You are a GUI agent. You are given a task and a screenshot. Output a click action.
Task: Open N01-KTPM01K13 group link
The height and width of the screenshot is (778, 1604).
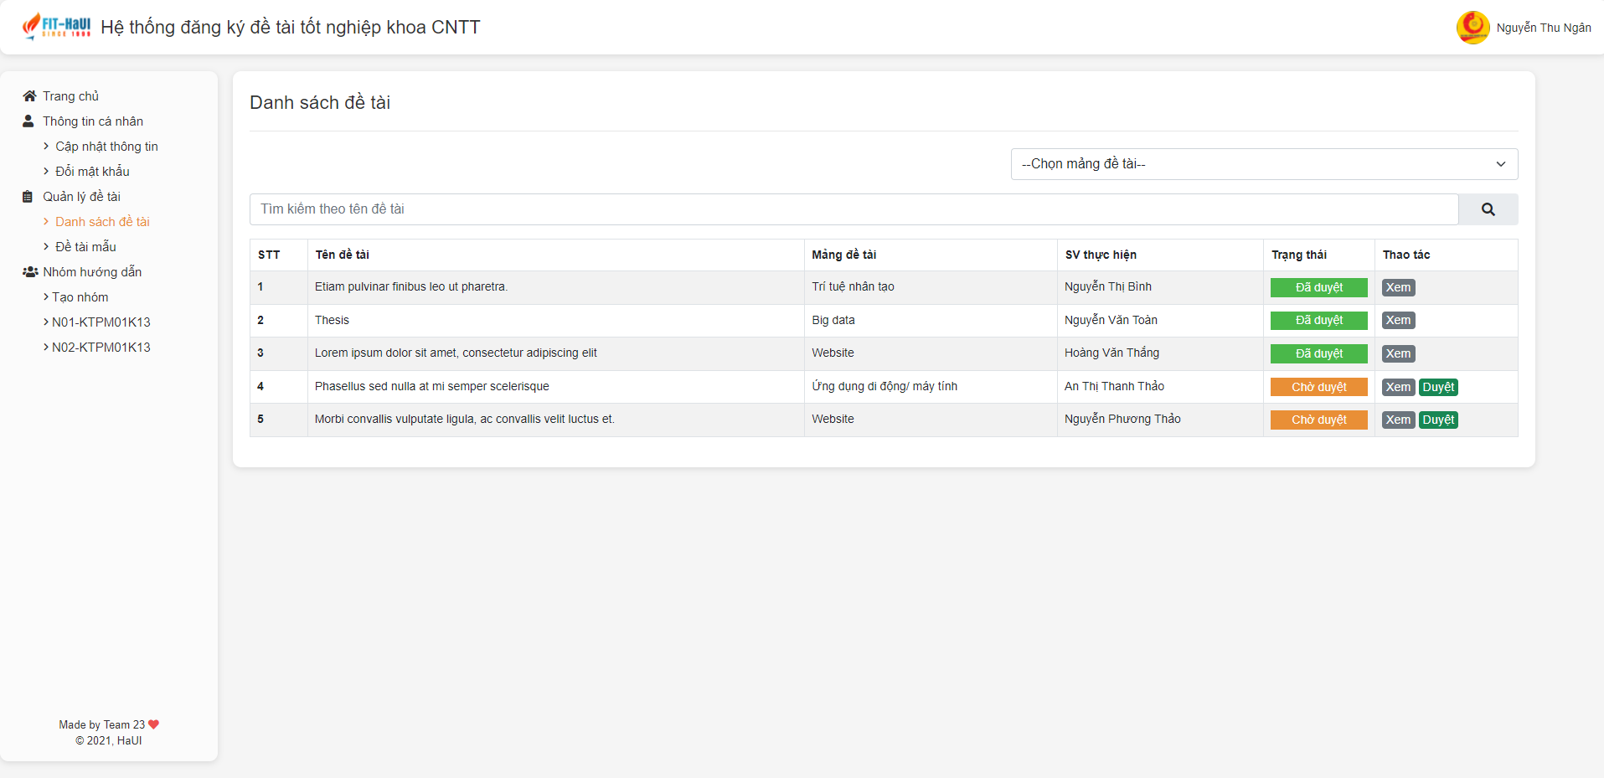pos(101,322)
